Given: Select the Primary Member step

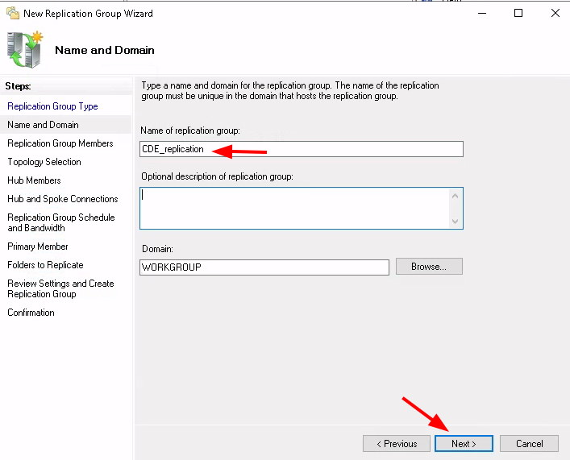Looking at the screenshot, I should pyautogui.click(x=38, y=247).
